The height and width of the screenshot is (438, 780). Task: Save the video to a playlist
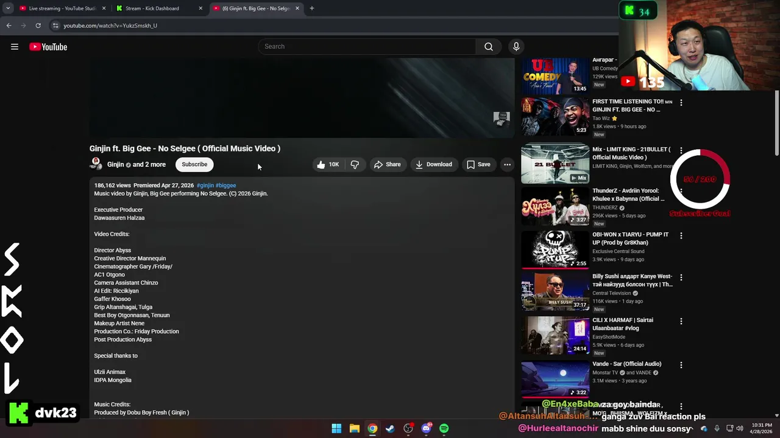coord(478,164)
